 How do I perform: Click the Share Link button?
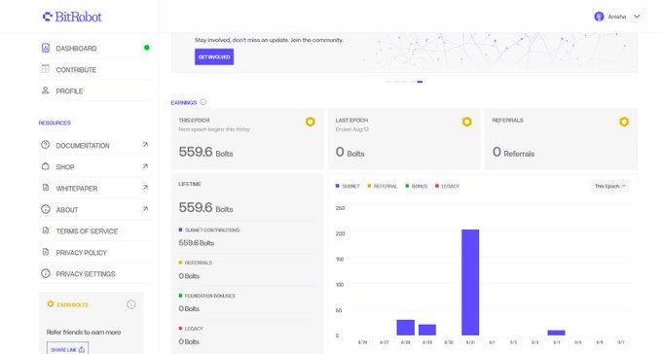point(67,349)
